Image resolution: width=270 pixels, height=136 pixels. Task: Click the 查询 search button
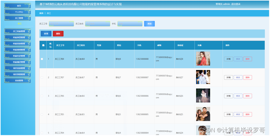tap(149, 24)
